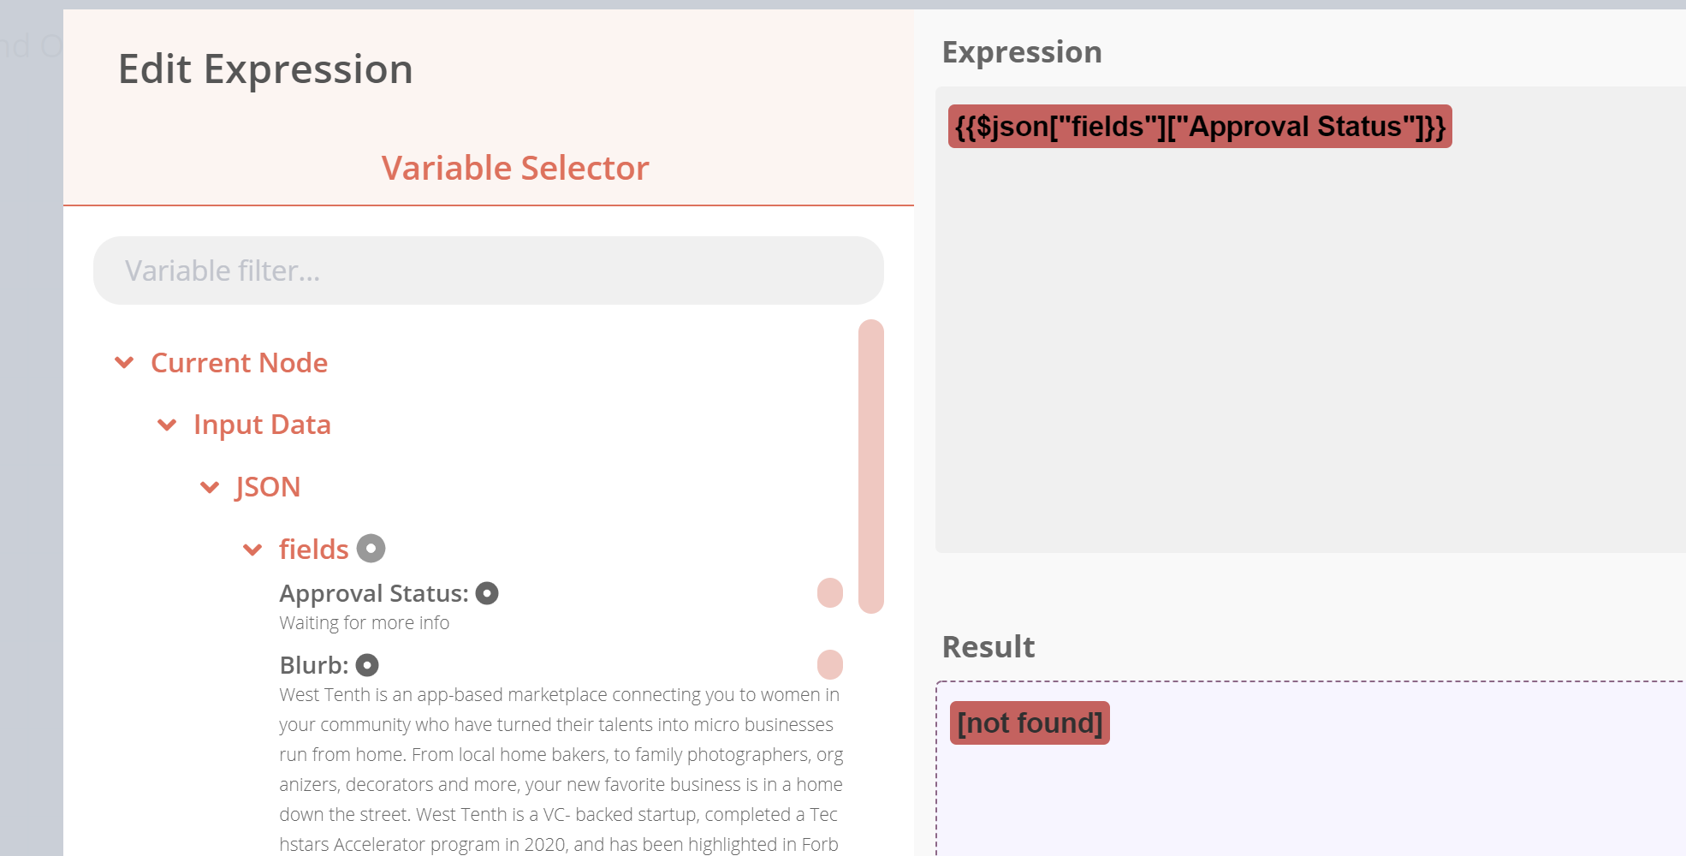Click the dot icon next to Blurb
The image size is (1686, 856).
coord(367,665)
